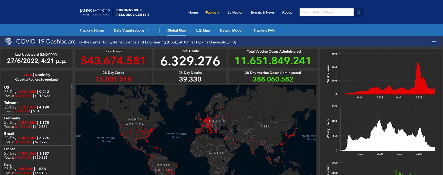Select France in the country list
The image size is (443, 175).
point(36,153)
